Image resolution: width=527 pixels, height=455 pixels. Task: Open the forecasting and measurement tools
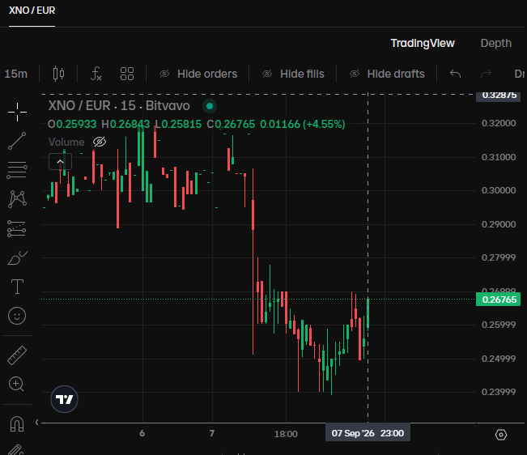pyautogui.click(x=17, y=228)
